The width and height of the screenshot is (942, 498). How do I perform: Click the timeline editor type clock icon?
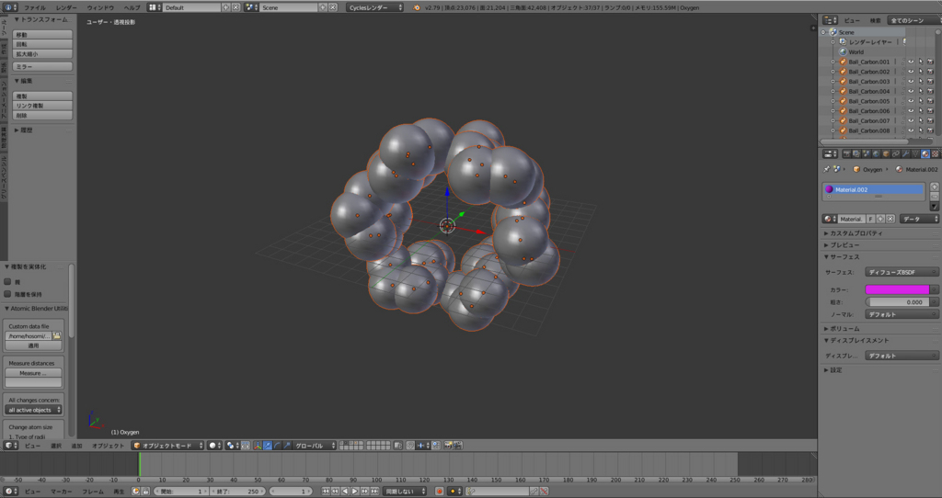[10, 492]
